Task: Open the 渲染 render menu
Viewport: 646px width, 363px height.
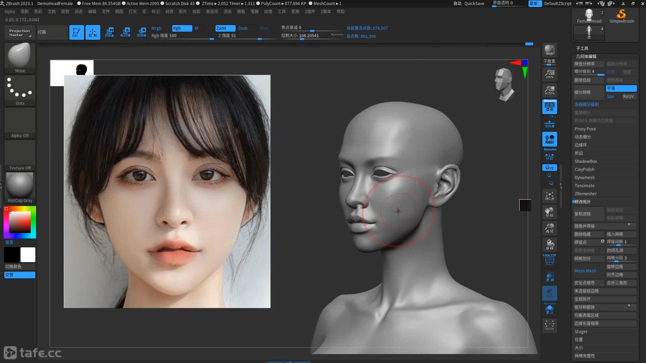Action: (227, 11)
